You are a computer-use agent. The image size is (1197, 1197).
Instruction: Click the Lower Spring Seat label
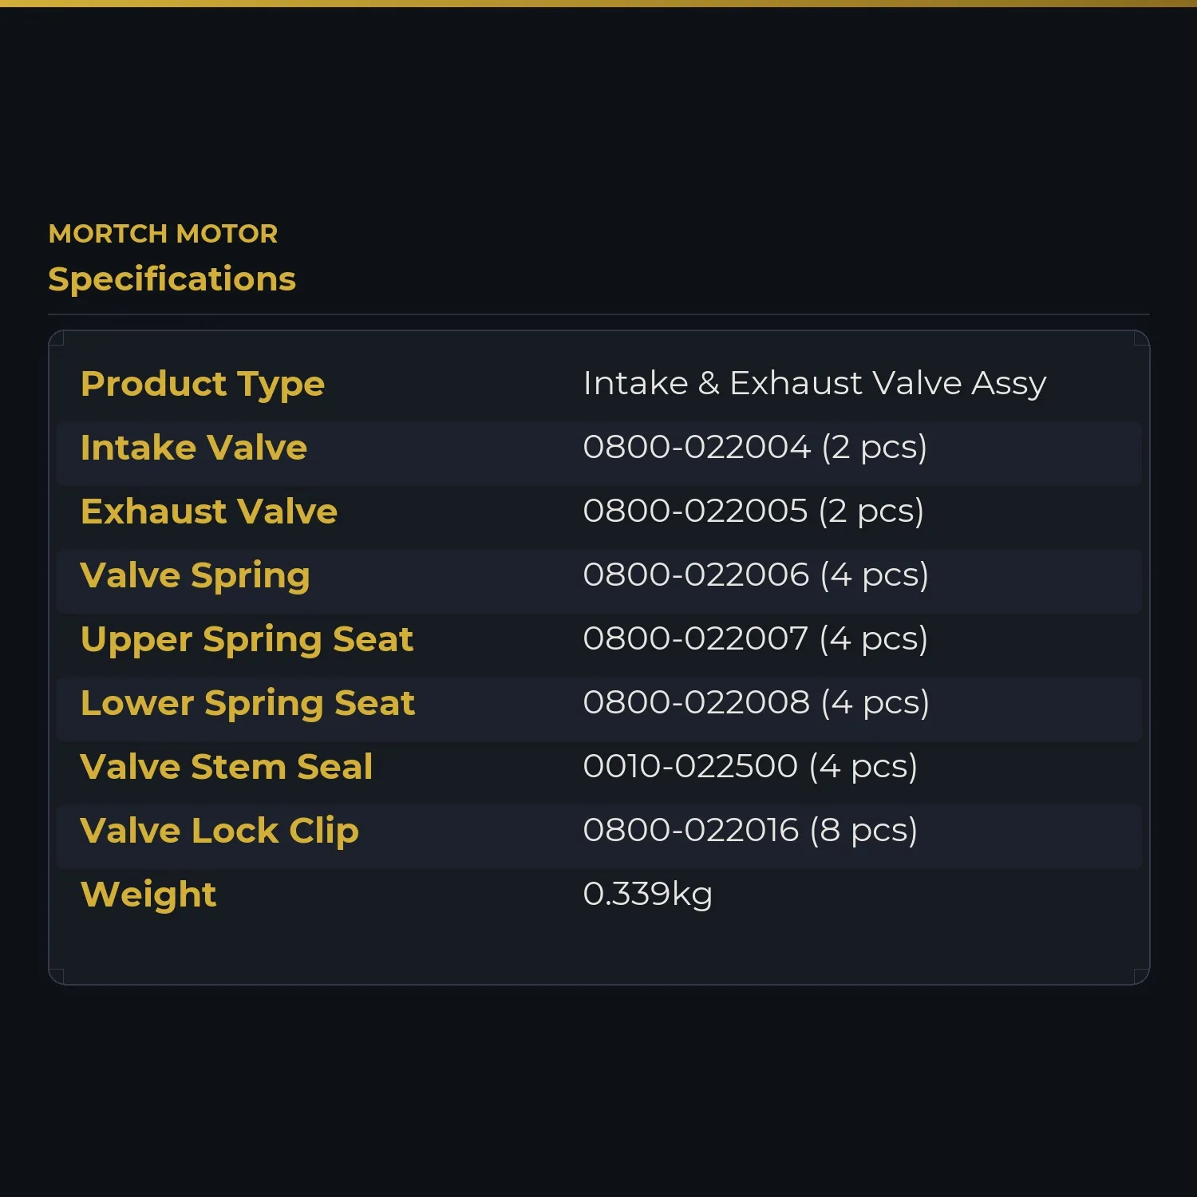[x=248, y=704]
